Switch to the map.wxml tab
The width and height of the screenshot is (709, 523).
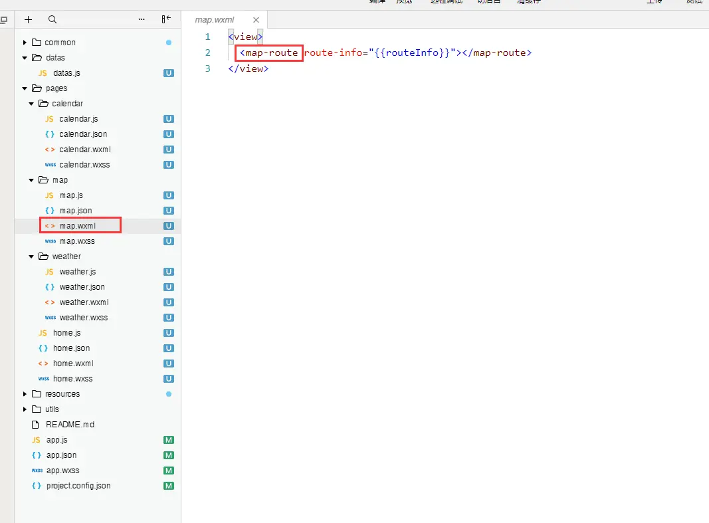pyautogui.click(x=215, y=20)
